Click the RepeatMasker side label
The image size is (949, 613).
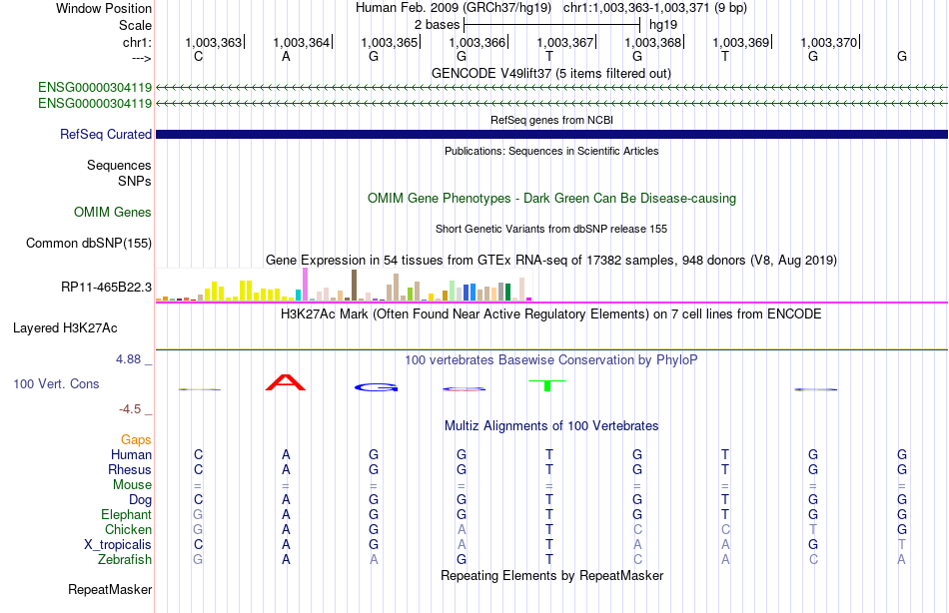[110, 589]
